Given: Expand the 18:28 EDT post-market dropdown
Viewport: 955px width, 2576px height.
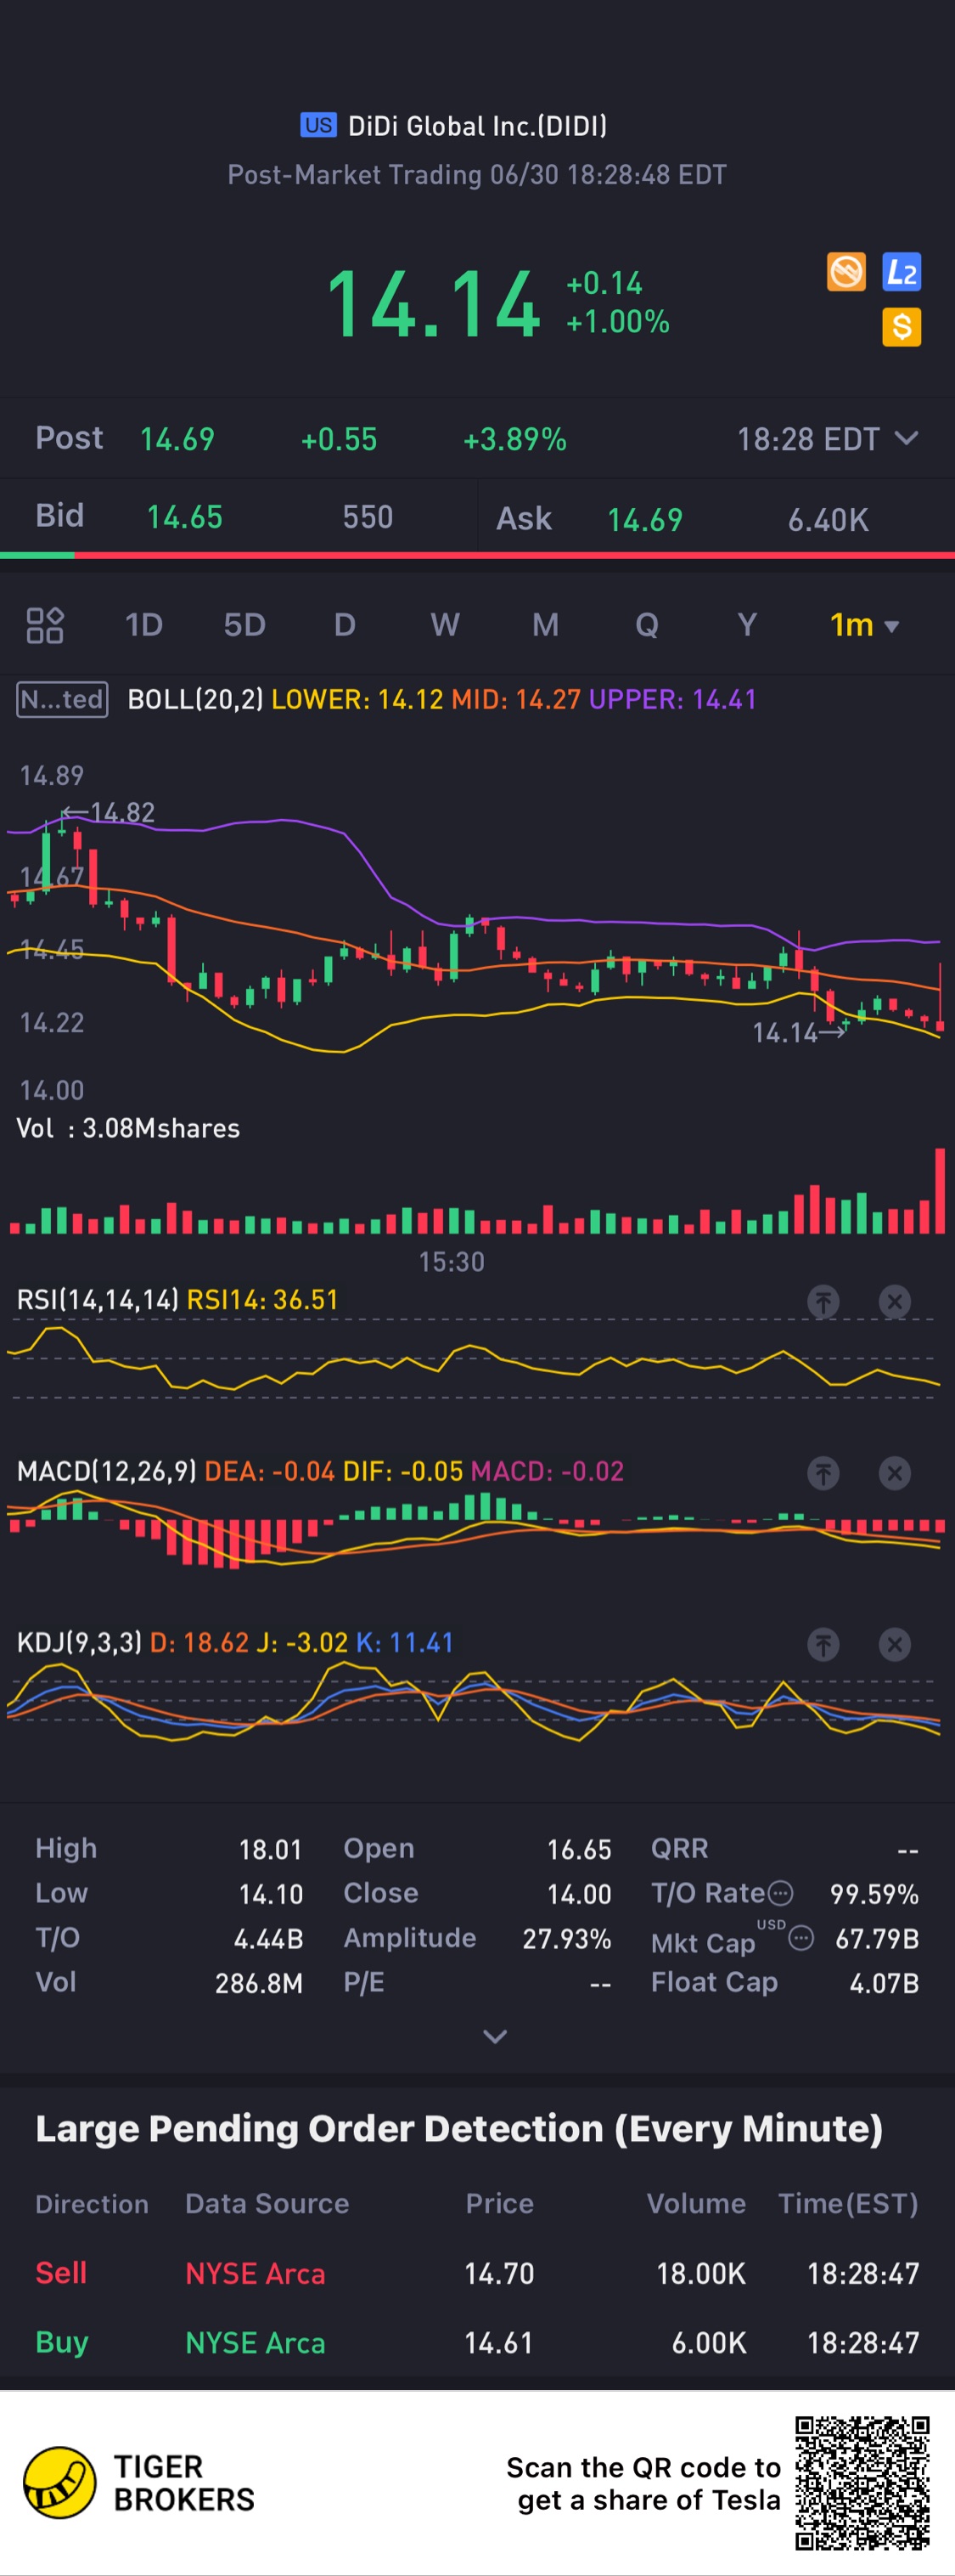Looking at the screenshot, I should [827, 439].
